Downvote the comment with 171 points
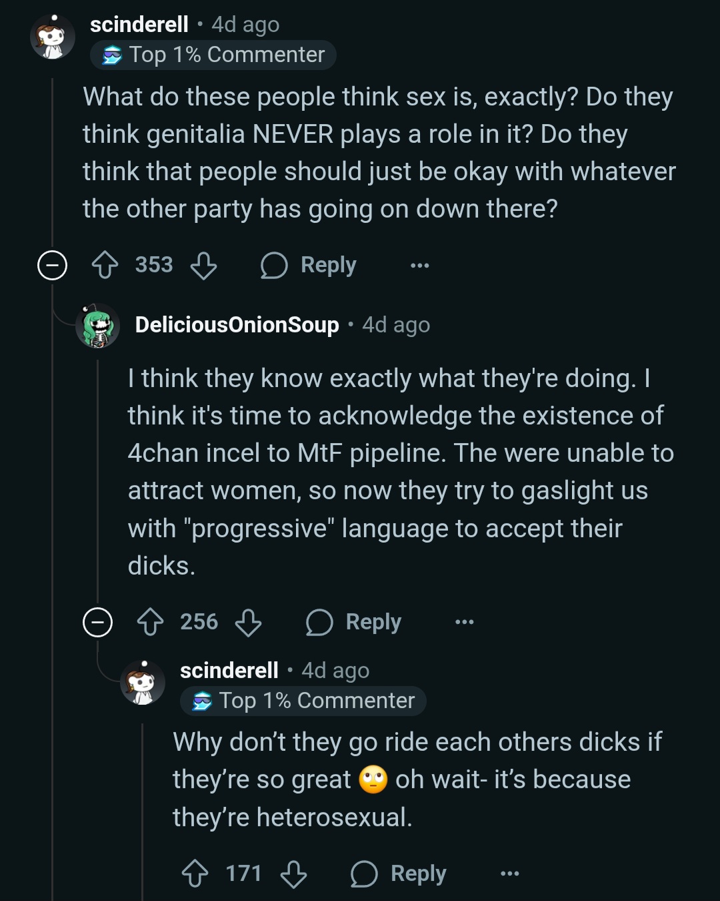Viewport: 720px width, 901px height. coord(293,873)
